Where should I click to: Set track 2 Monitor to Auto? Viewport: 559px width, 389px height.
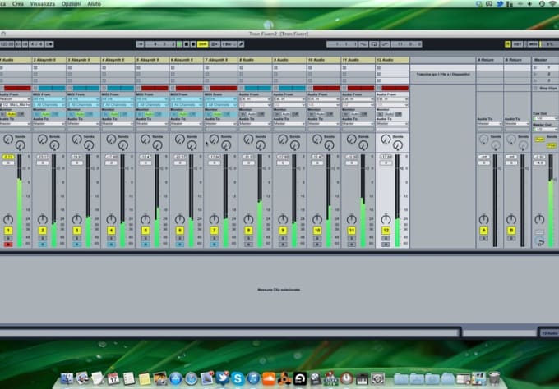46,114
